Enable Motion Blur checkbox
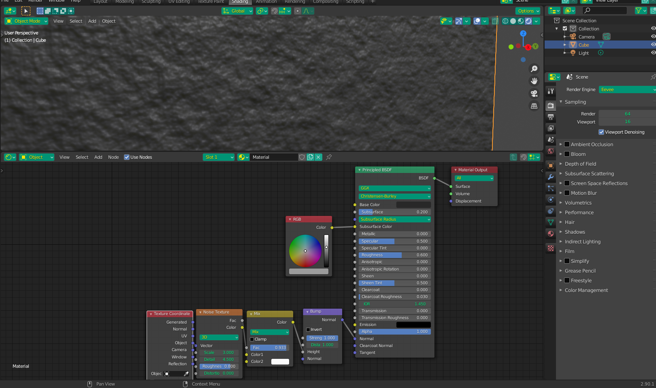 (x=567, y=193)
